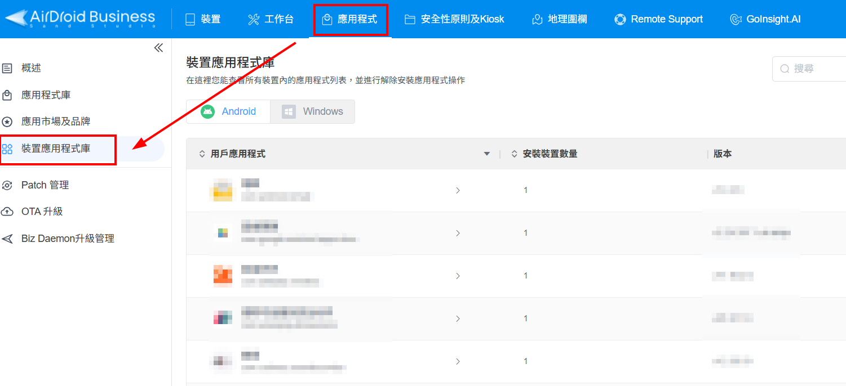Open the 安全性原則及Kiosk tab

(x=454, y=19)
